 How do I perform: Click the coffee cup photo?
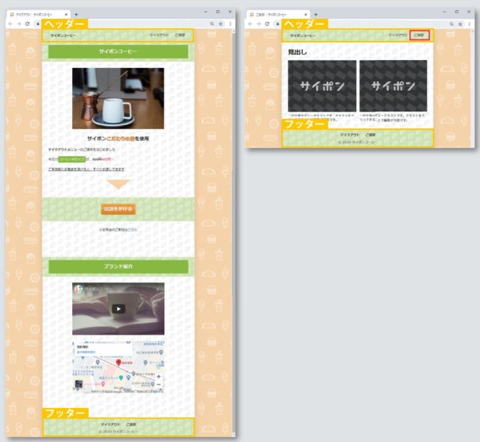pos(118,98)
